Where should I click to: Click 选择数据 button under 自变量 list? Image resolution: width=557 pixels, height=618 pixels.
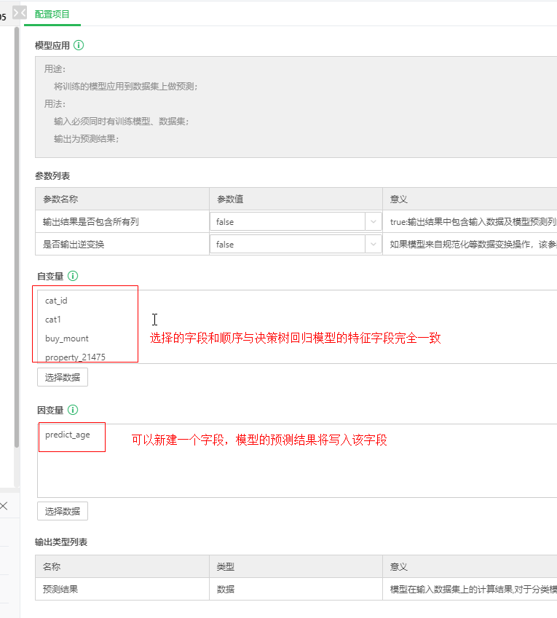pos(63,377)
